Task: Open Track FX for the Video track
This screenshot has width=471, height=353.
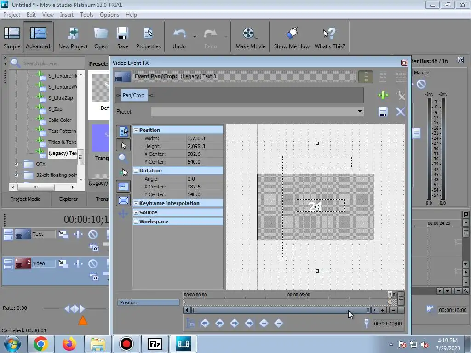Action: [x=78, y=263]
